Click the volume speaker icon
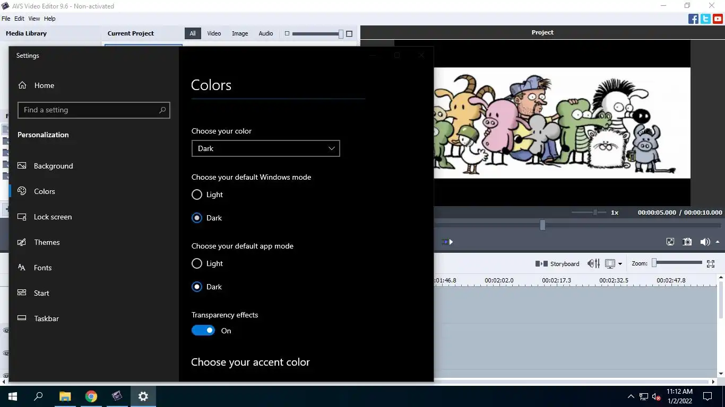This screenshot has width=725, height=407. click(x=705, y=242)
